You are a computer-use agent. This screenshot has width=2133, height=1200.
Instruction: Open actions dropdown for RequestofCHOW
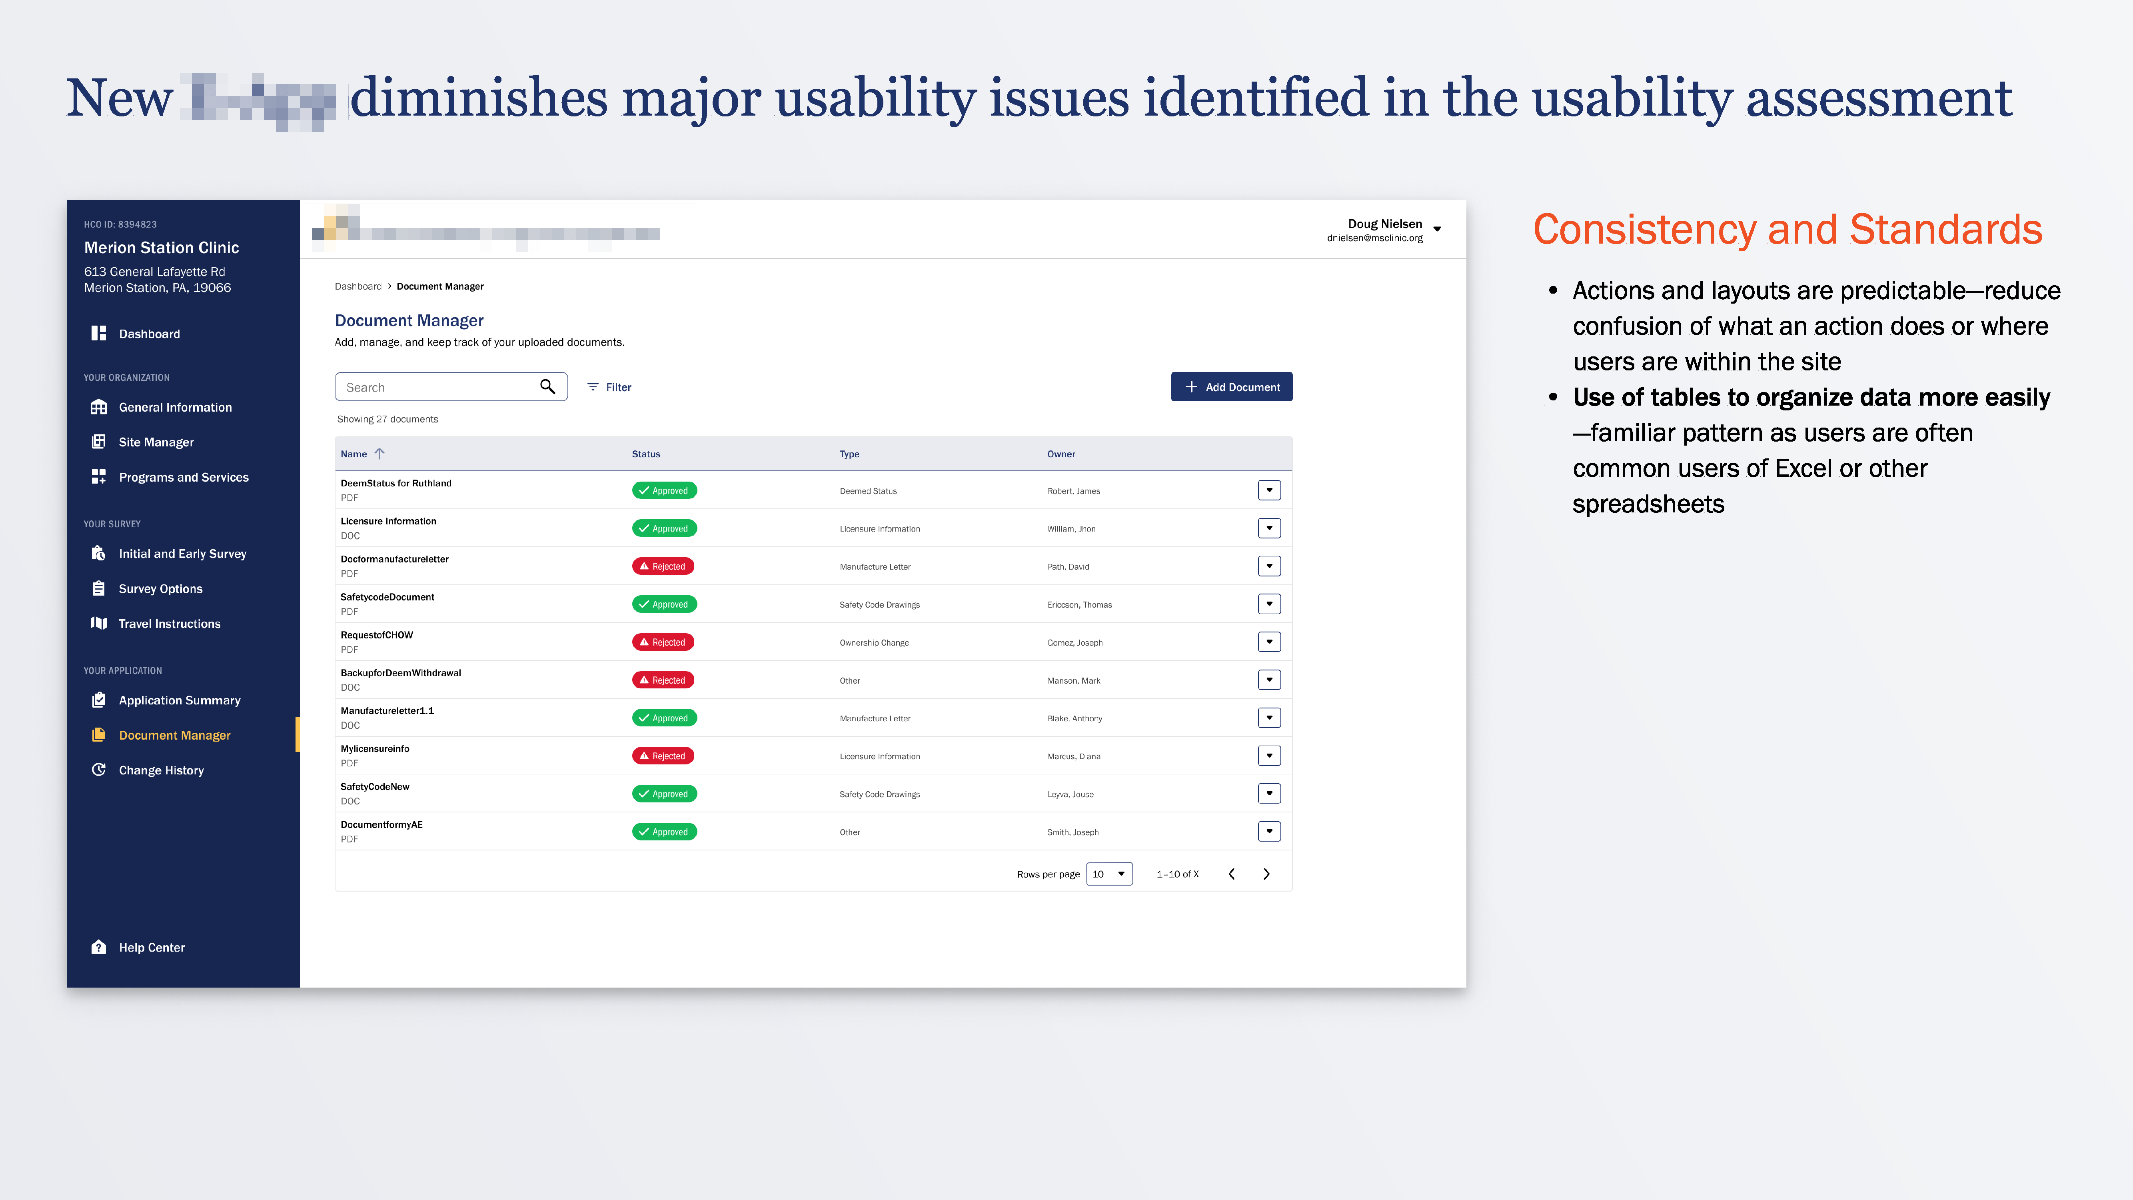1269,642
